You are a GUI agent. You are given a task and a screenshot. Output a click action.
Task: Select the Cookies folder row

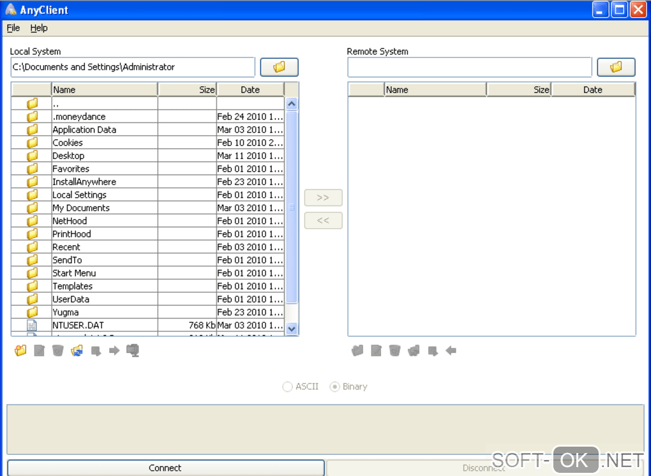click(148, 143)
